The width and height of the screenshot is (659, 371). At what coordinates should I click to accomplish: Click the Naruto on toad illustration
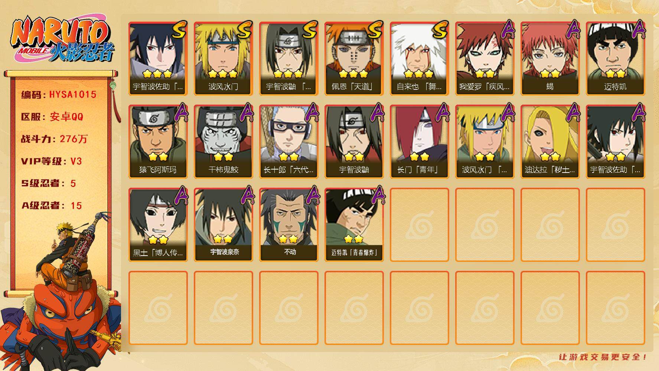61,293
